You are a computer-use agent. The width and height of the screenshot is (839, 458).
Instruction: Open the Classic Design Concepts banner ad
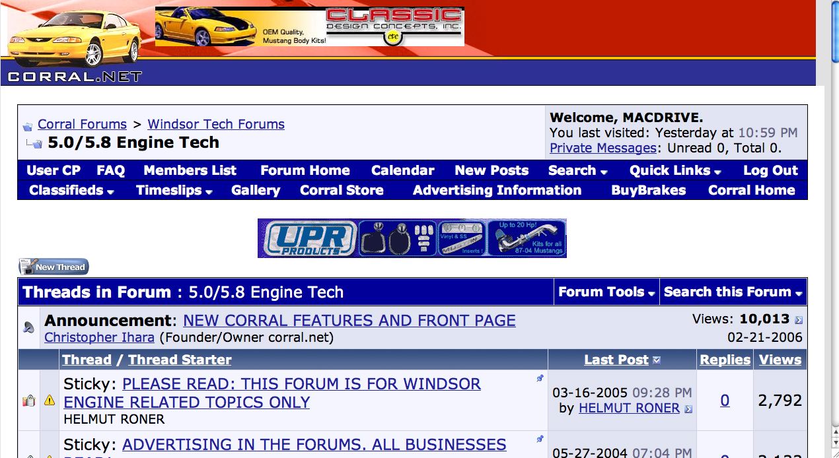click(310, 26)
